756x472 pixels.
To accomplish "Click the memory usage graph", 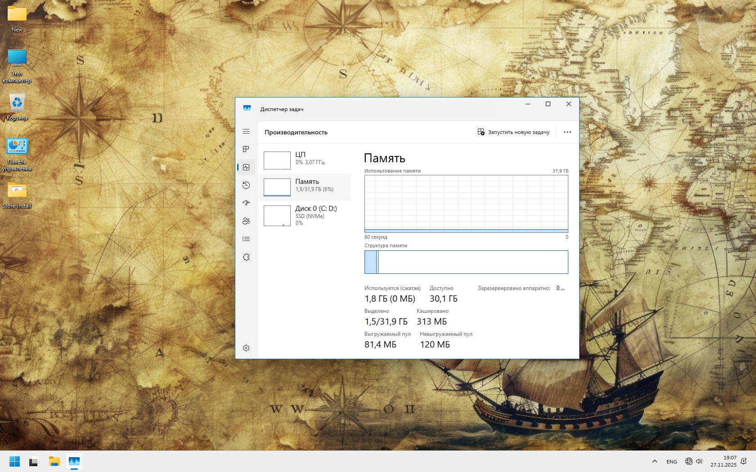I will pyautogui.click(x=466, y=204).
